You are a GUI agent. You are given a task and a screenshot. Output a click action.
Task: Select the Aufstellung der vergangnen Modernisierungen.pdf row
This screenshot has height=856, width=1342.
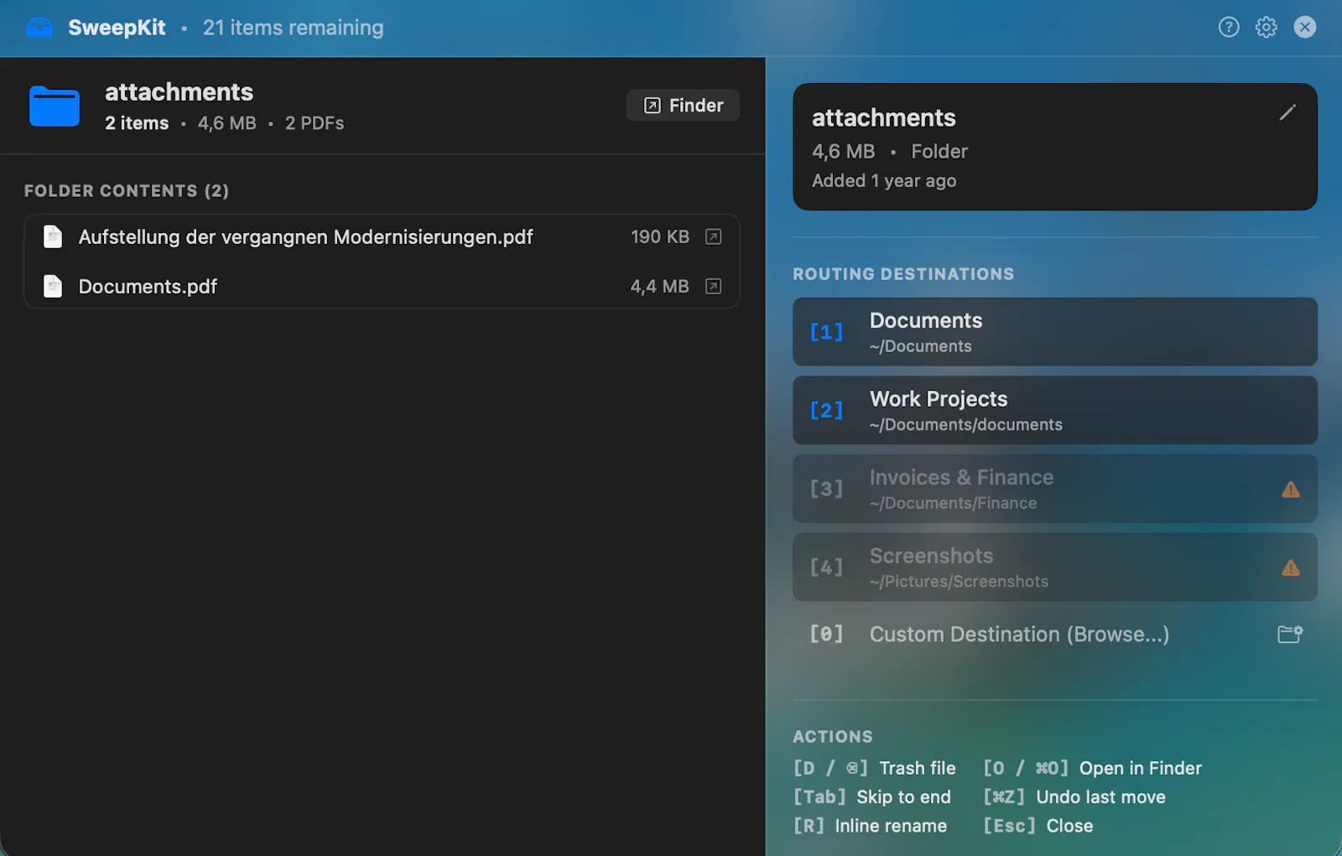382,236
